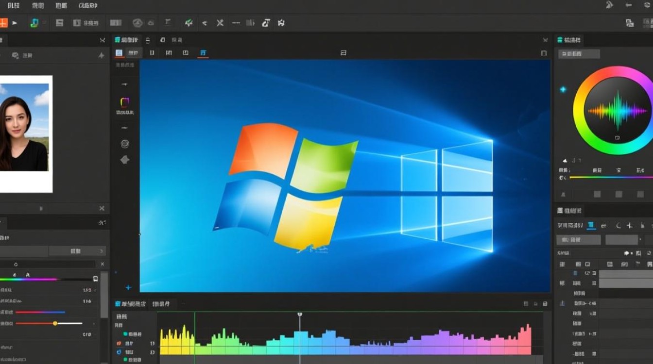Open the small dropdown arrow next to music icon

pos(45,23)
